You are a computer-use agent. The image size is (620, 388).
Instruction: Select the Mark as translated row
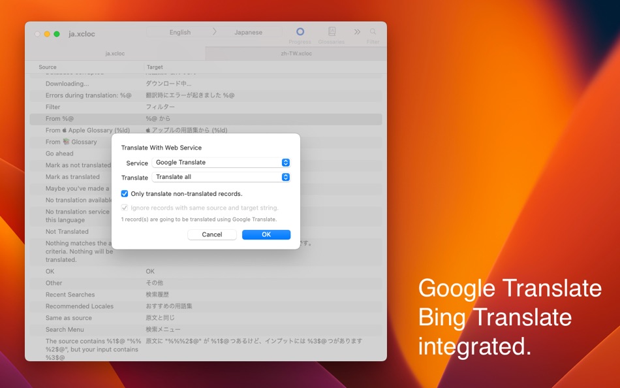pos(72,177)
